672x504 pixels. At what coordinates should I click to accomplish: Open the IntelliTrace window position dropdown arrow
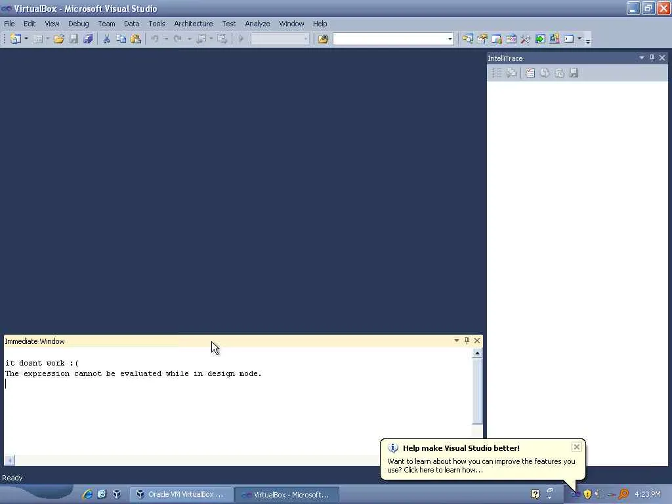(x=642, y=58)
